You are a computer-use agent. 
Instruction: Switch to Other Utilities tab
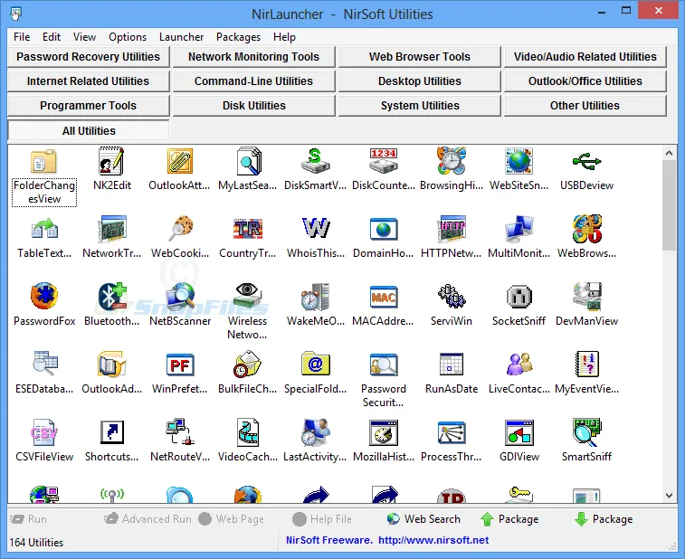[x=585, y=106]
